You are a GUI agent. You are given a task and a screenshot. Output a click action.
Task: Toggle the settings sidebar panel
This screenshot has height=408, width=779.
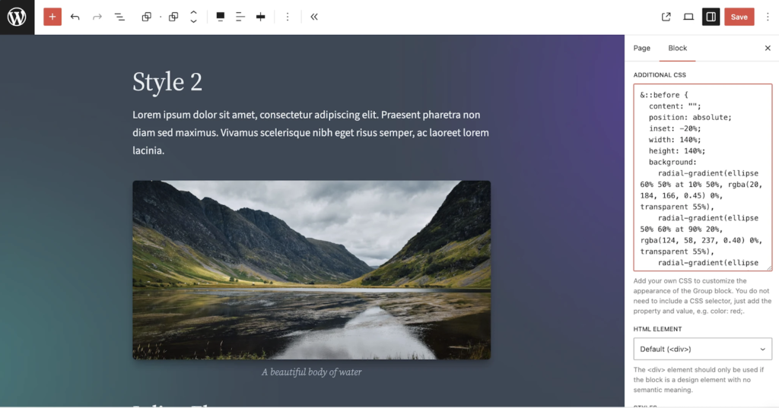(x=711, y=17)
